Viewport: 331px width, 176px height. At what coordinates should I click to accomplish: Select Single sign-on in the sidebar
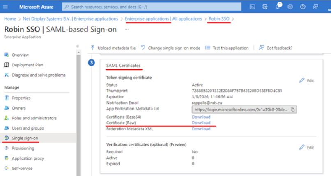click(25, 138)
